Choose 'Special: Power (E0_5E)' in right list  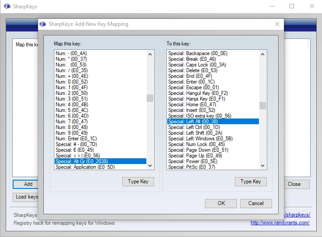tap(213, 161)
